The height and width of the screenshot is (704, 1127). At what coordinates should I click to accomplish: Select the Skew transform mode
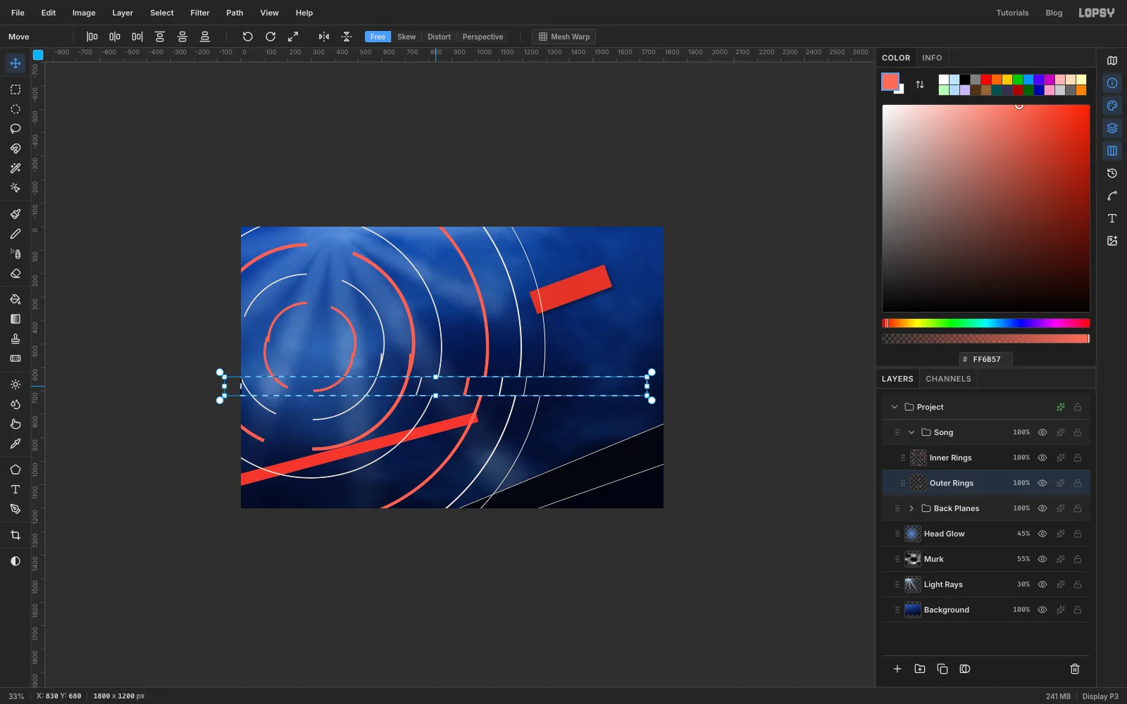pyautogui.click(x=406, y=37)
